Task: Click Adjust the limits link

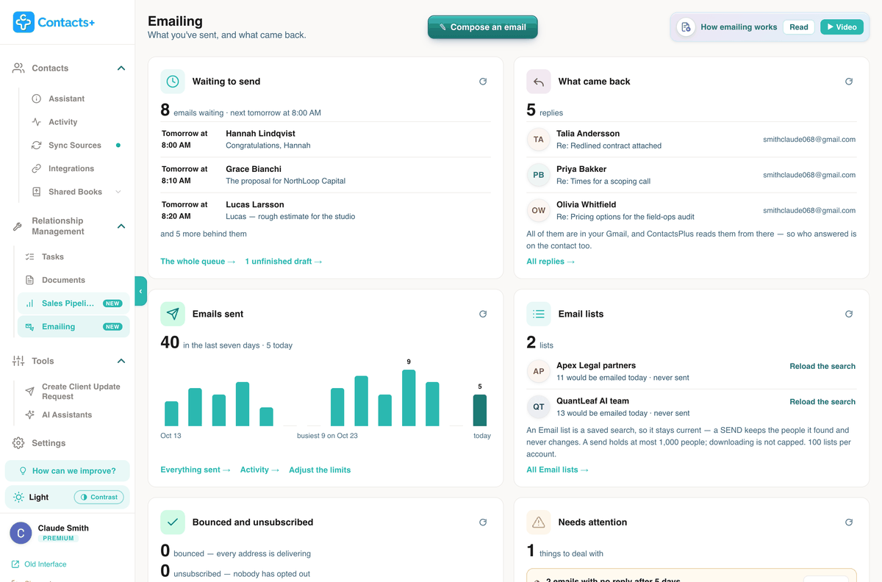Action: [x=320, y=470]
